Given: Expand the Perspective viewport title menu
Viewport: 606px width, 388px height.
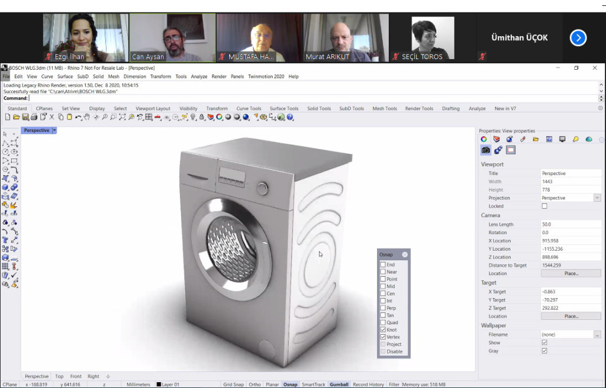Looking at the screenshot, I should [54, 130].
